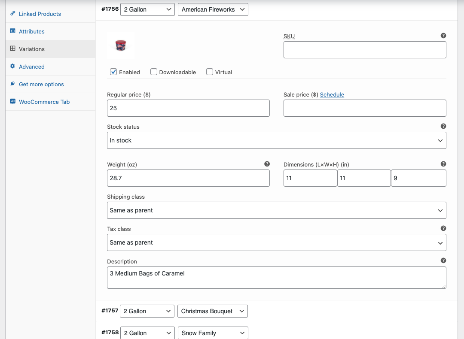Click the Length dimension field
464x339 pixels.
pyautogui.click(x=310, y=178)
